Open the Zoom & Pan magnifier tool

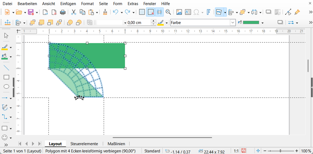[168, 12]
